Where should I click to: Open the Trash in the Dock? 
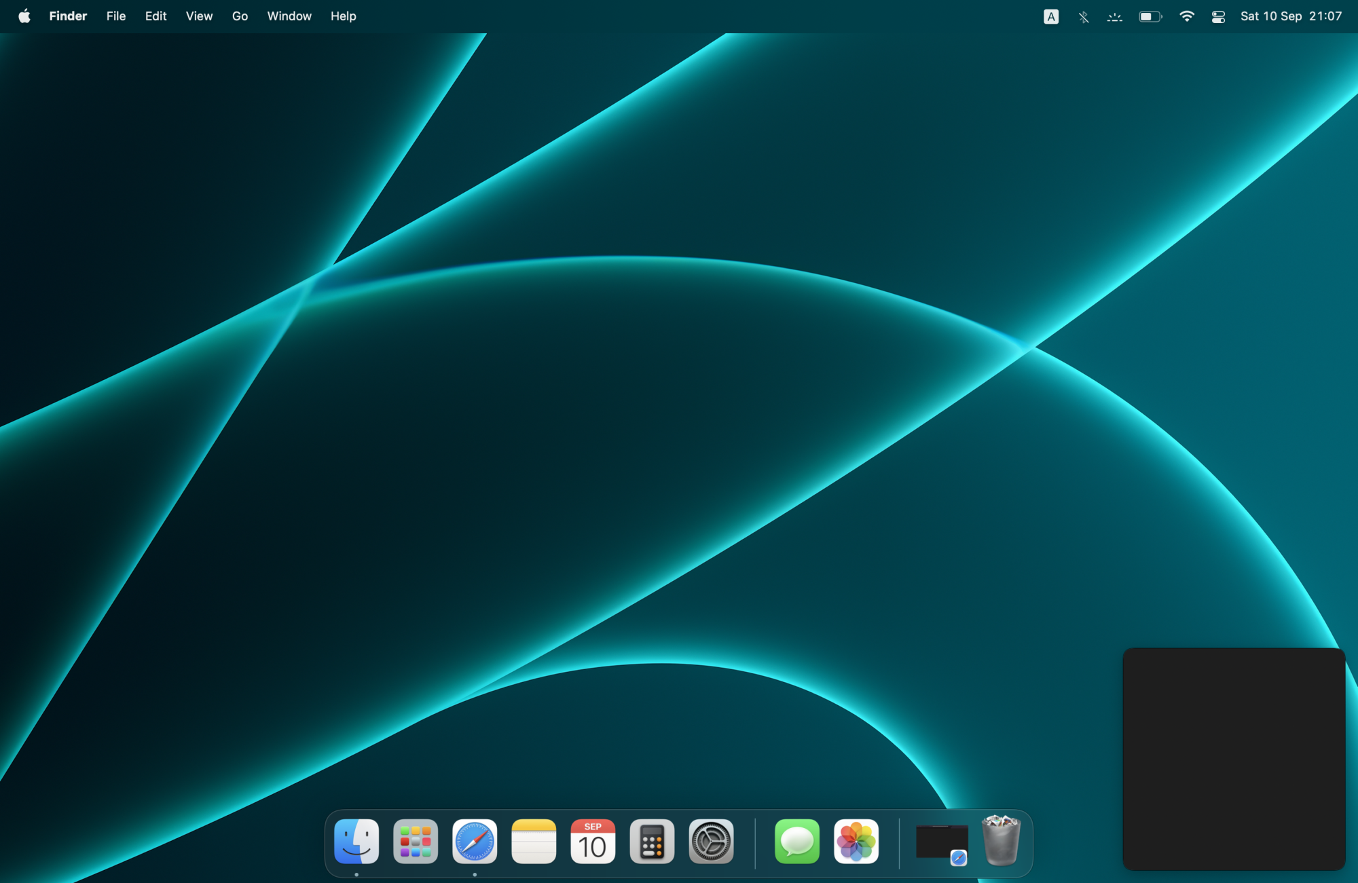[x=1002, y=841]
